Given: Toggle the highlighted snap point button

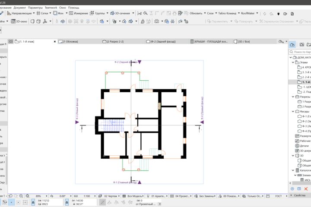Looking at the screenshot, I should tap(12, 202).
